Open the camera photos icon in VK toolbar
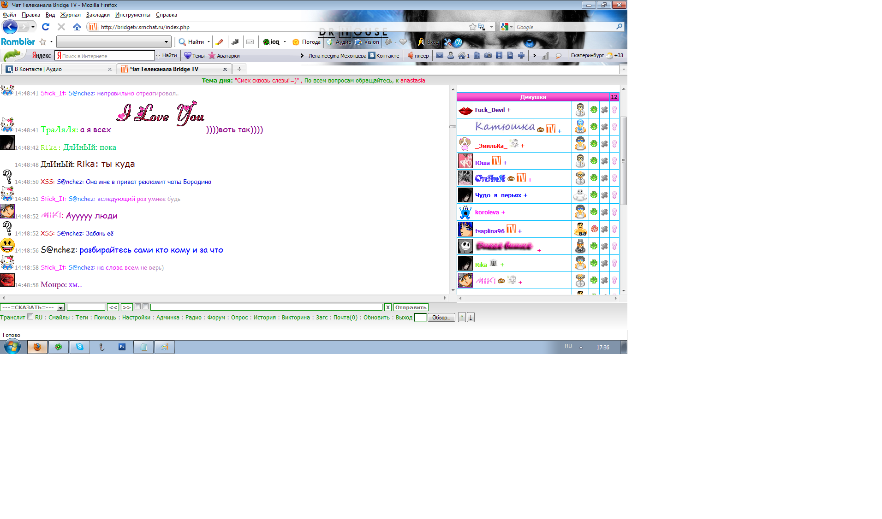The width and height of the screenshot is (882, 519). [x=488, y=56]
